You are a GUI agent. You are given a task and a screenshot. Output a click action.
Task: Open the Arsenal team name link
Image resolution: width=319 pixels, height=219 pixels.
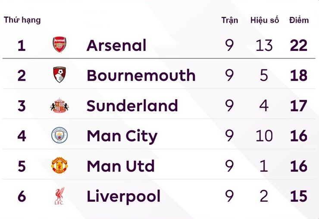[116, 45]
